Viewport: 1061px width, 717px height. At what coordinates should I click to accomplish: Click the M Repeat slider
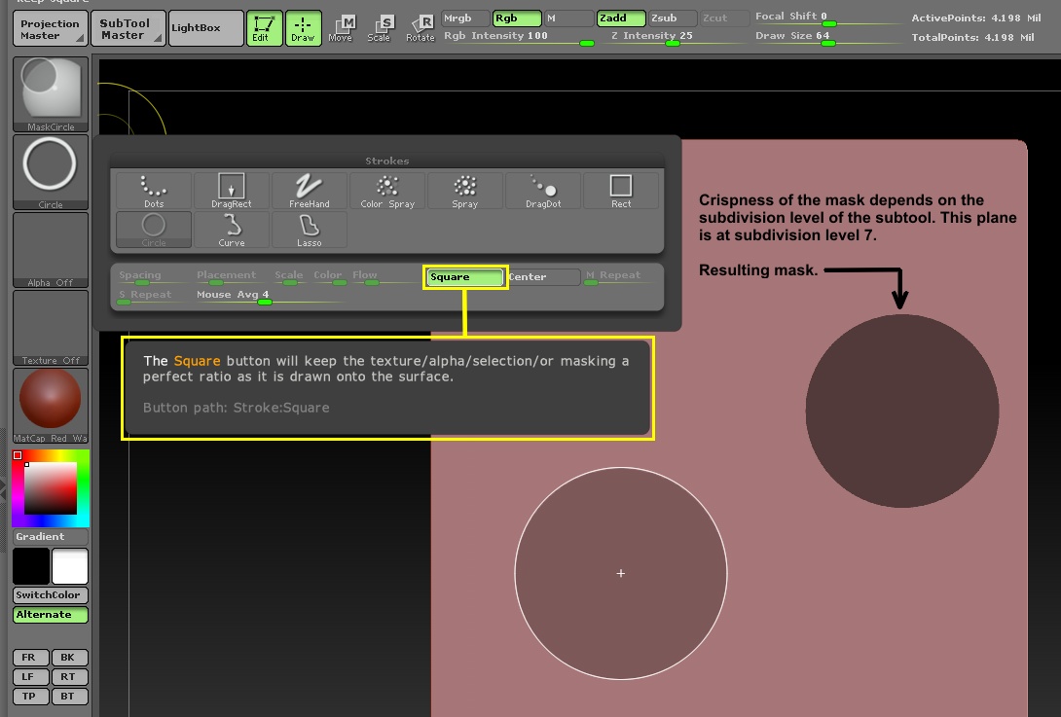tap(620, 277)
